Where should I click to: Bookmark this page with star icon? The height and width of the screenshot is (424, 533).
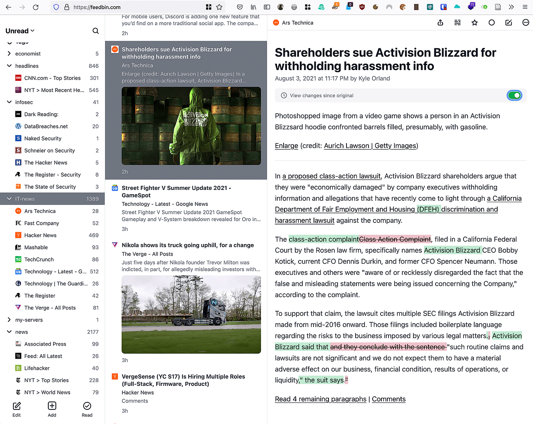point(219,7)
